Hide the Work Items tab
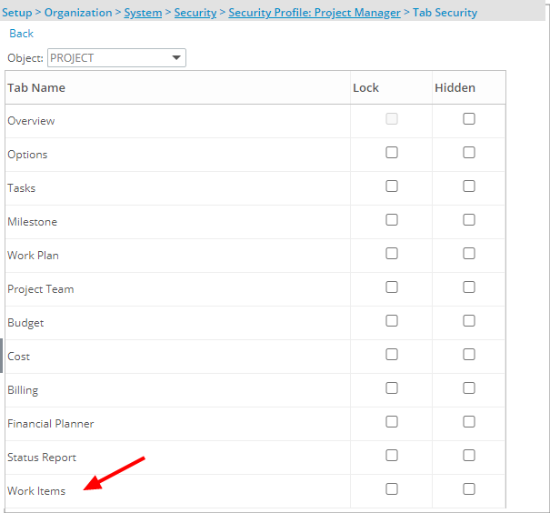Image resolution: width=550 pixels, height=513 pixels. (469, 489)
